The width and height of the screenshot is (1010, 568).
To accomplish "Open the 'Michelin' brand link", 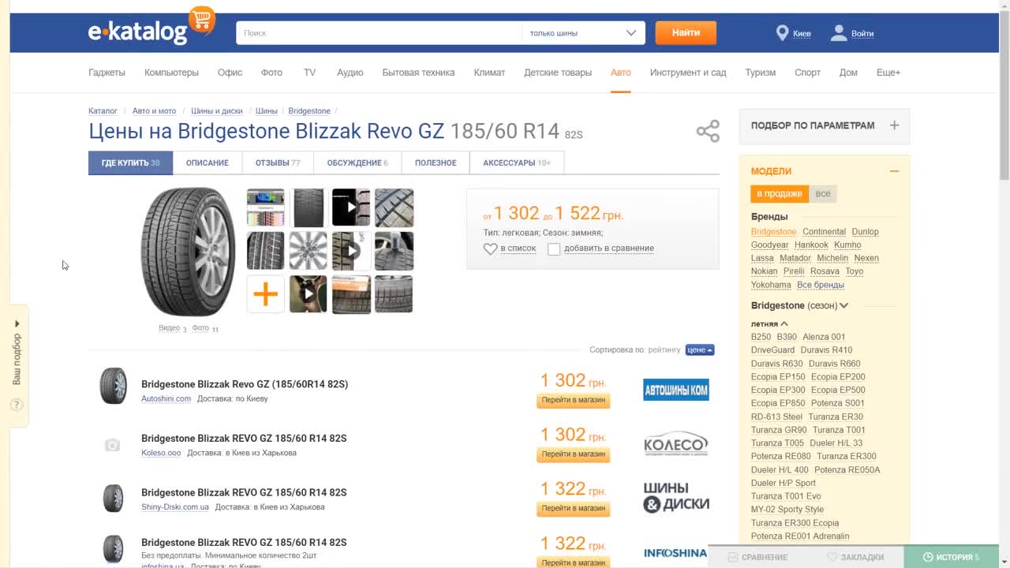I will click(832, 258).
